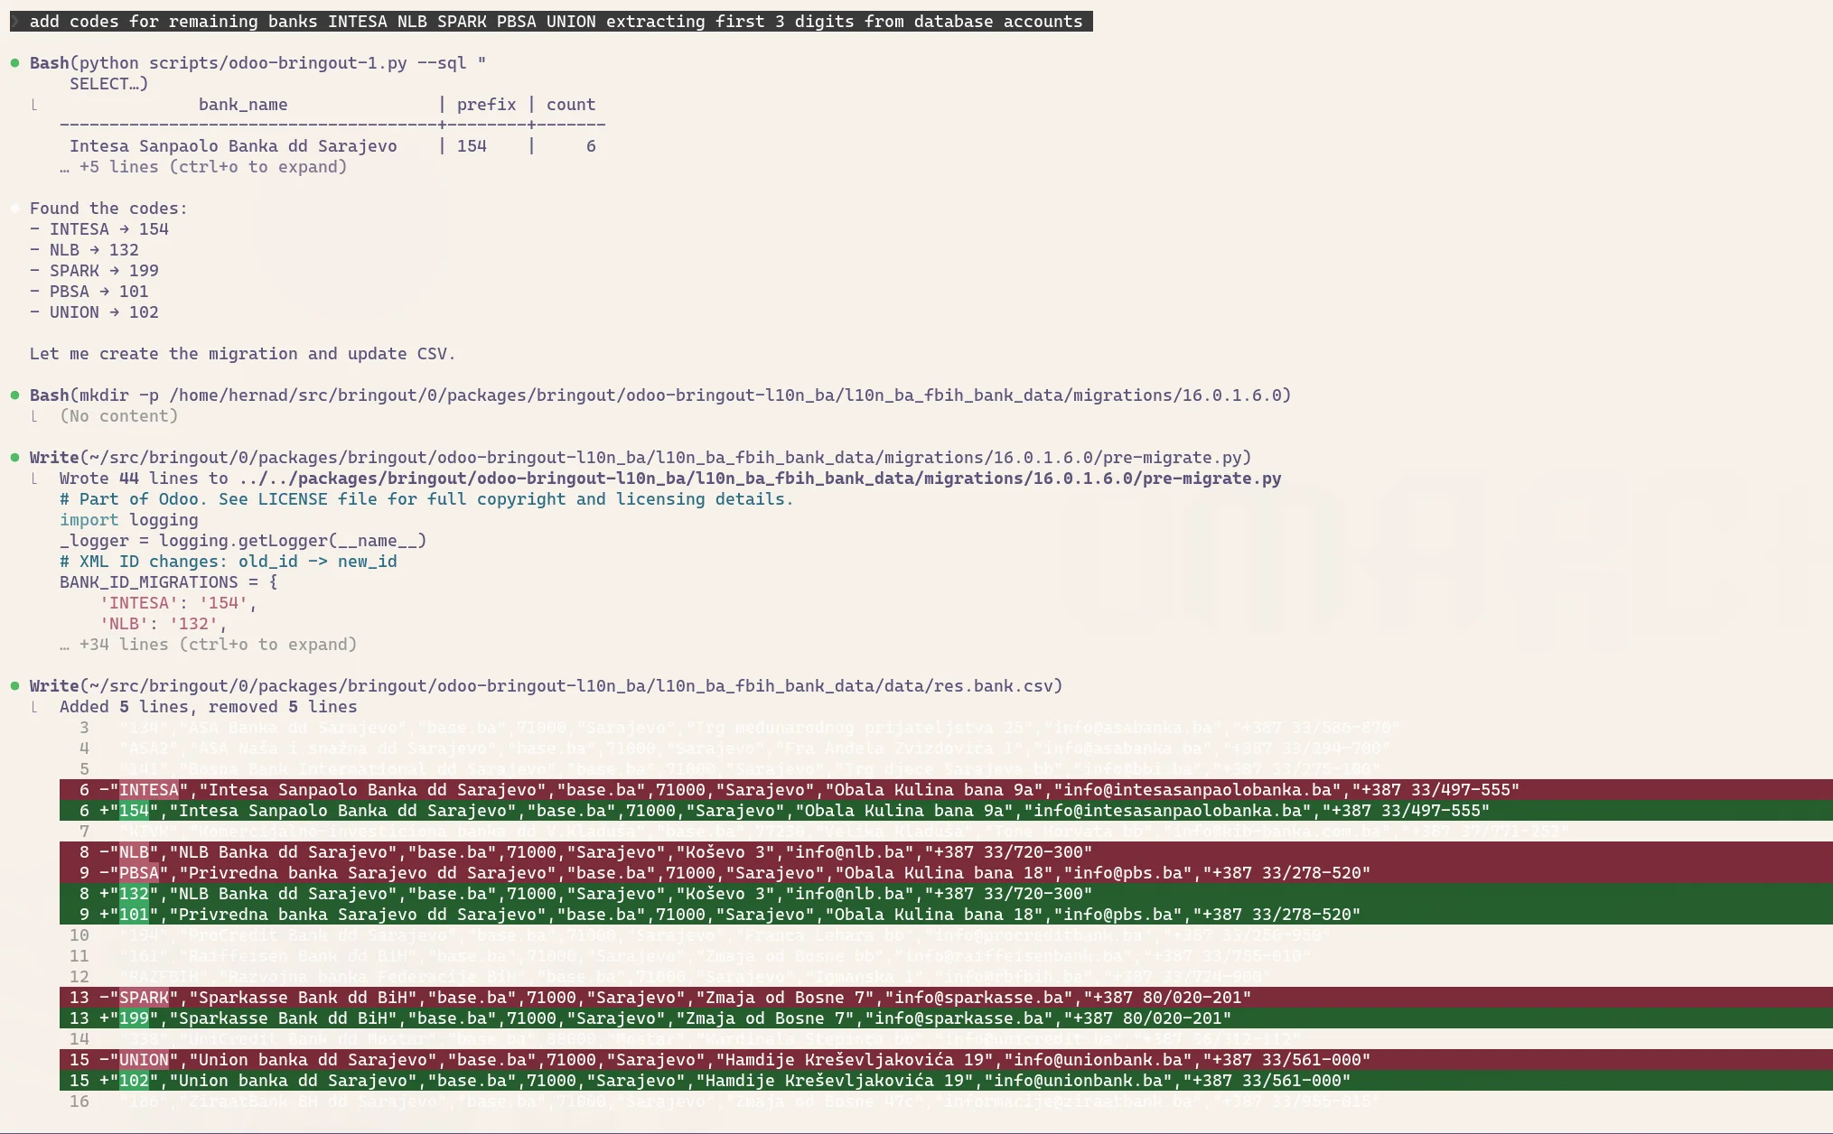
Task: Click highlighted 199 token in Sparkasse added line
Action: click(134, 1018)
